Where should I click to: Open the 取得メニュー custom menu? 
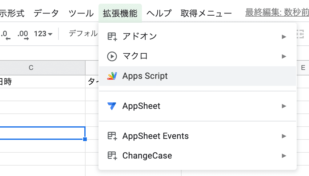coord(206,13)
